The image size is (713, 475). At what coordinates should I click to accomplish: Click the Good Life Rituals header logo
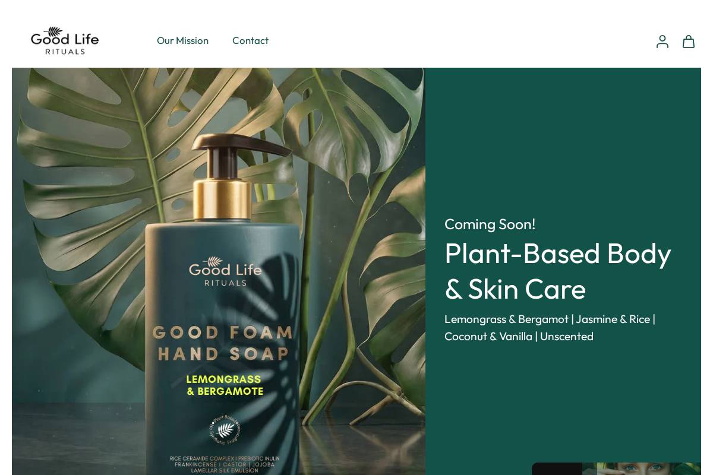click(65, 40)
